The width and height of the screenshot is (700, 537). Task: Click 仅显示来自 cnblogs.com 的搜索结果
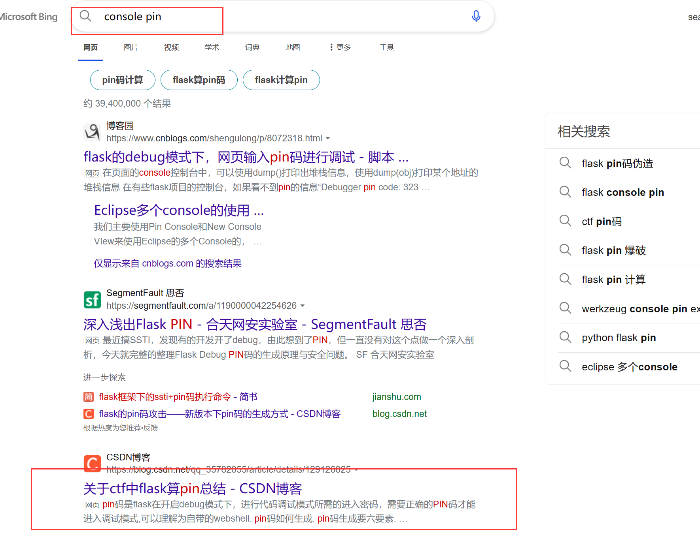coord(168,263)
